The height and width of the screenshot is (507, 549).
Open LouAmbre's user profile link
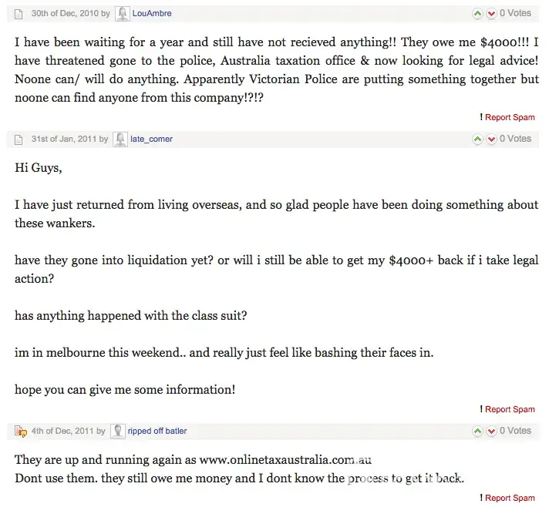click(152, 14)
